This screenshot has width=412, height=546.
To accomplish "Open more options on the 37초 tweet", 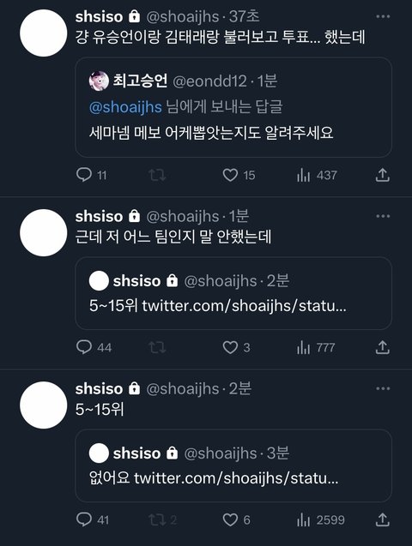I will [383, 16].
